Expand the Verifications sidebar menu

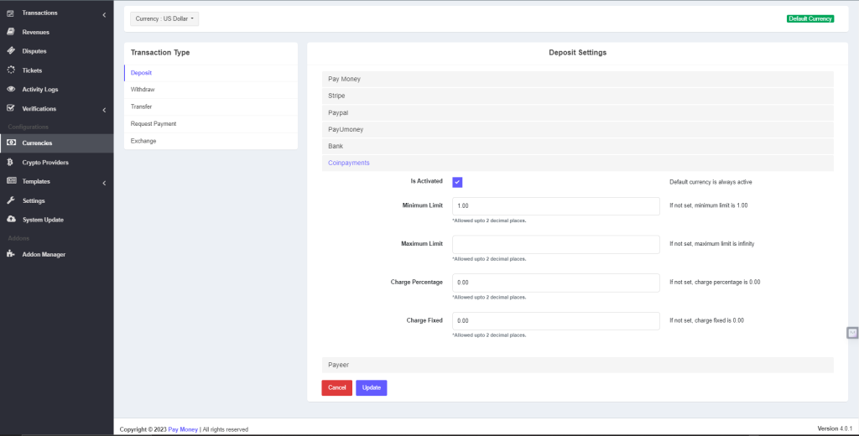(55, 109)
